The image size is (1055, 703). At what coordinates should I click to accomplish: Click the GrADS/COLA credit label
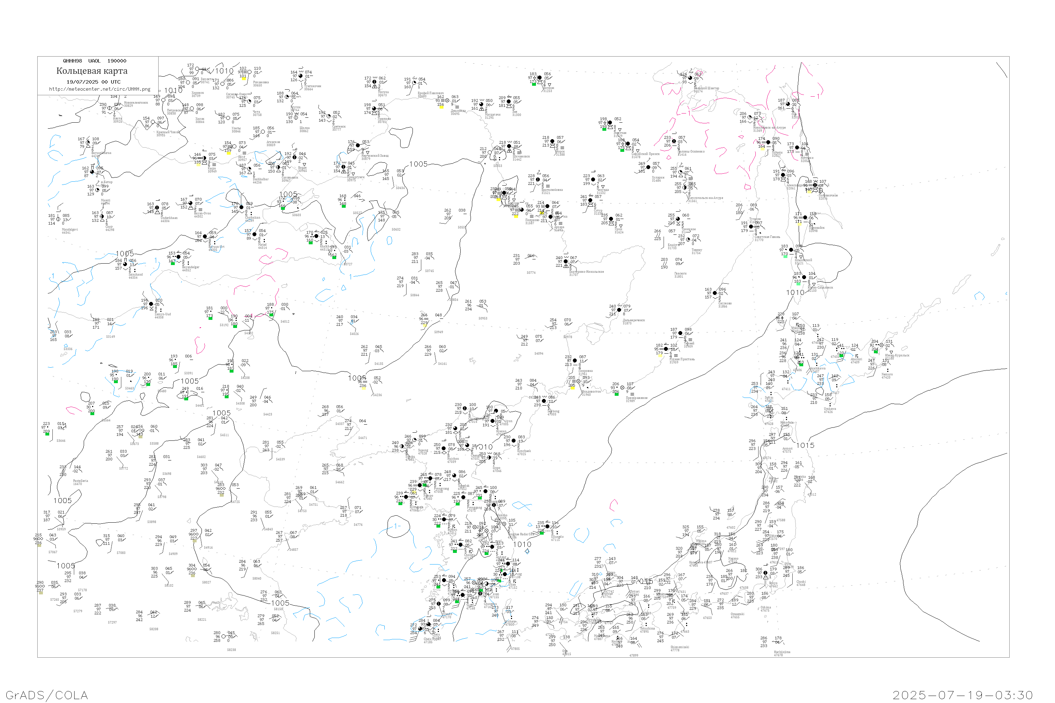pos(47,695)
